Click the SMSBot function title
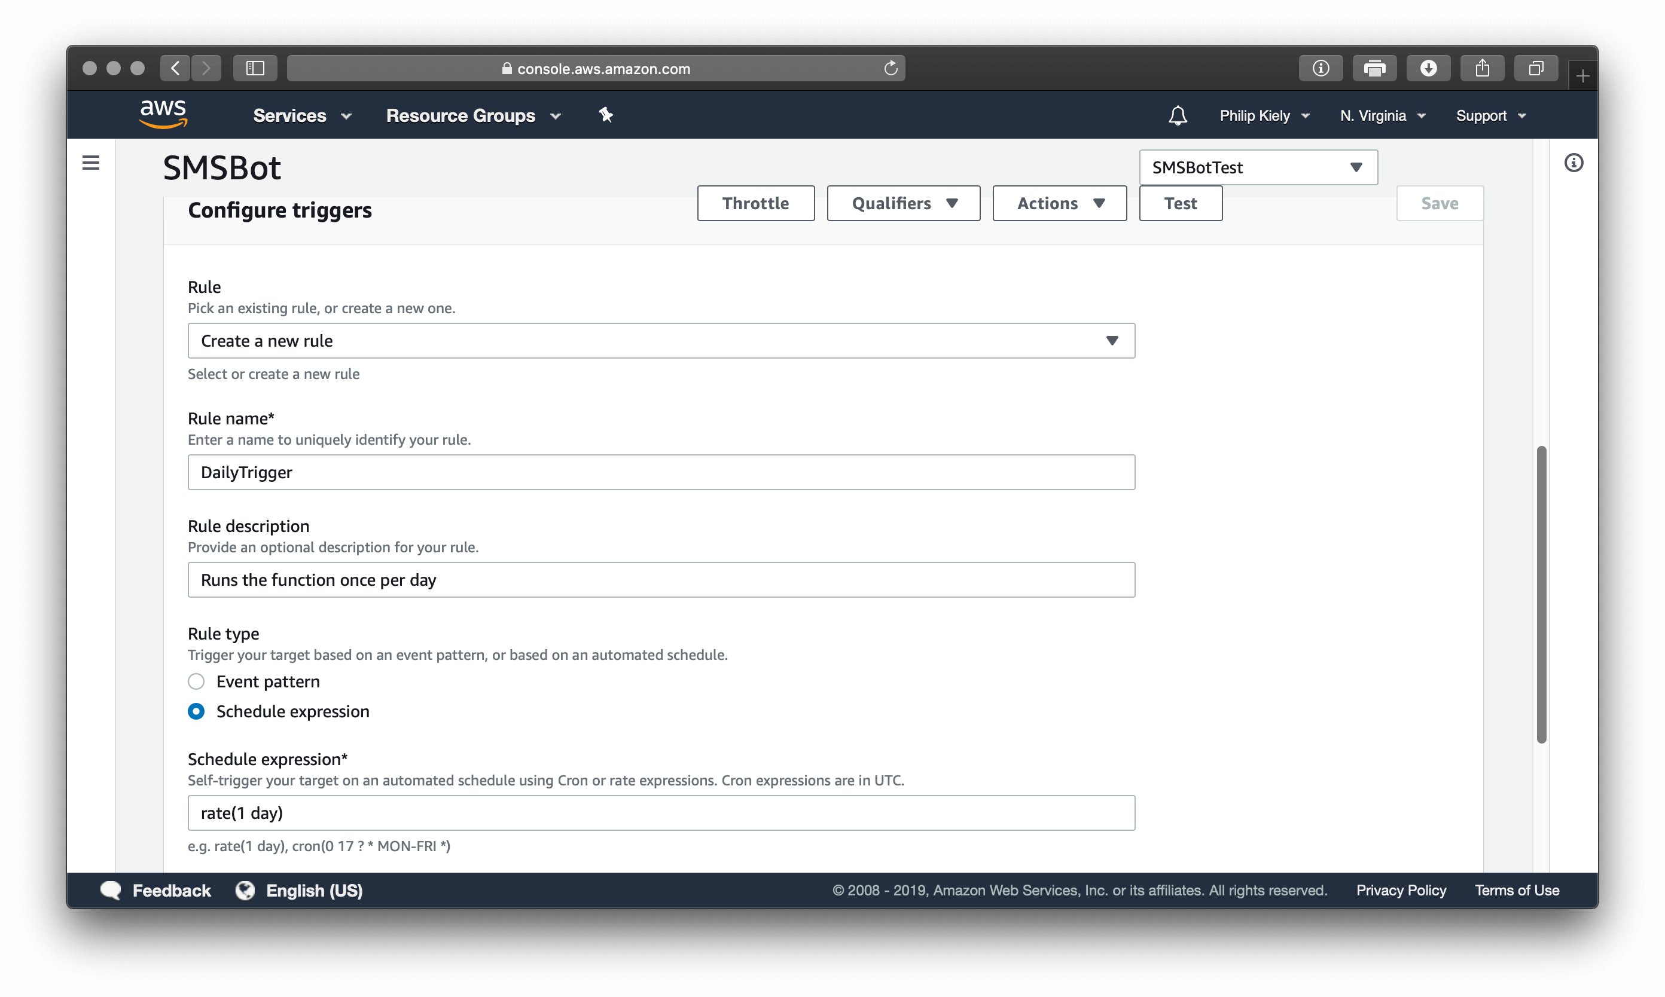The image size is (1665, 997). [x=222, y=167]
